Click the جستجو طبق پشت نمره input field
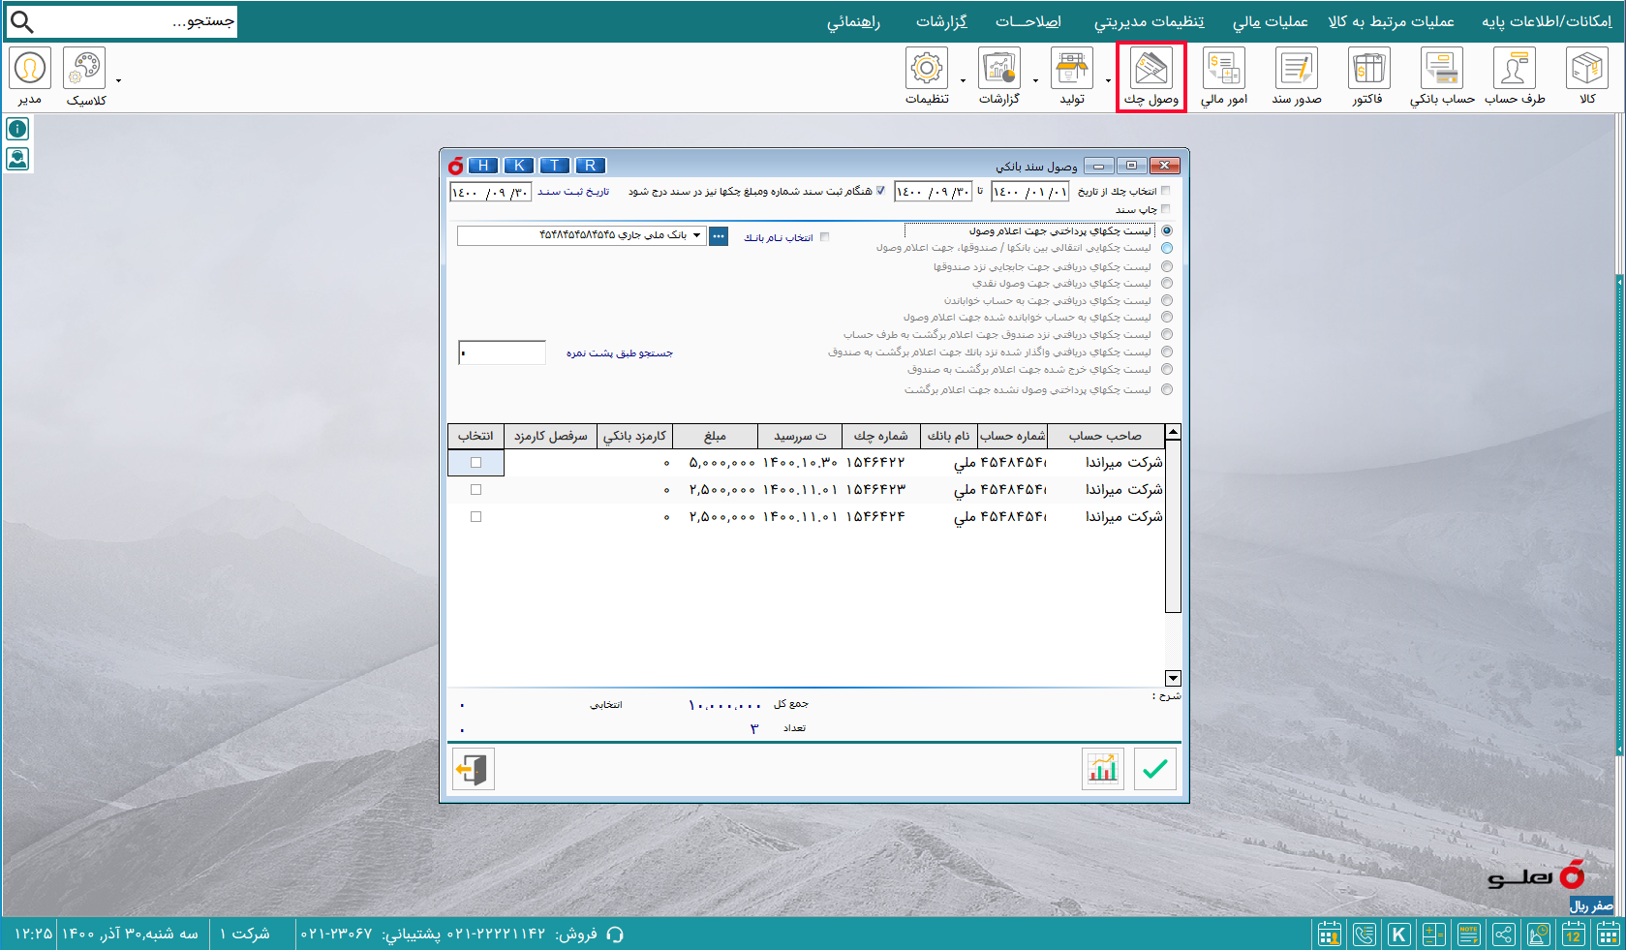The image size is (1626, 950). coord(502,352)
